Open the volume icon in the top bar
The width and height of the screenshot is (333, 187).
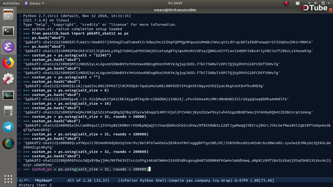[x=316, y=3]
